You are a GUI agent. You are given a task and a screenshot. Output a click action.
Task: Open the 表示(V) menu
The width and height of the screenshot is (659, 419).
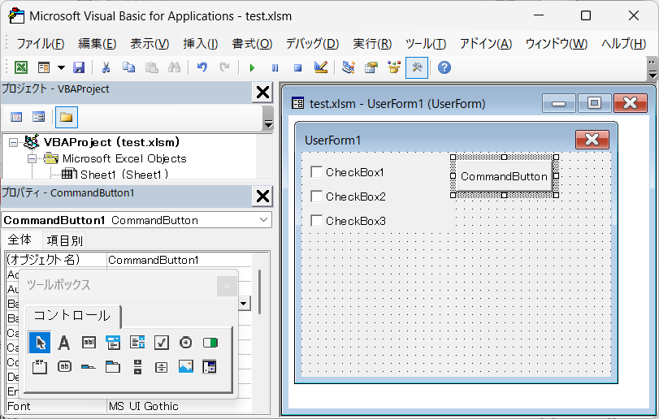[150, 43]
